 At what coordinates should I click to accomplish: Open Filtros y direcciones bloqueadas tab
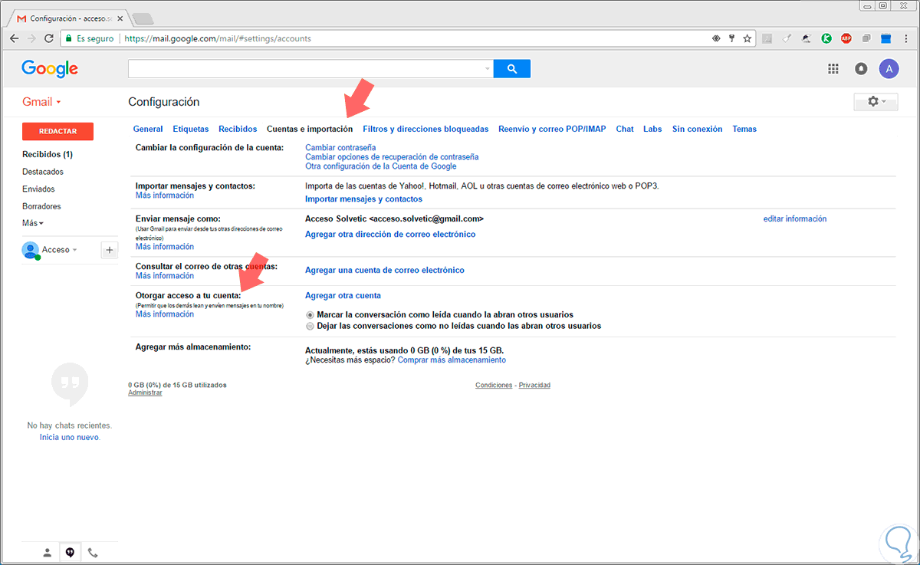[426, 129]
